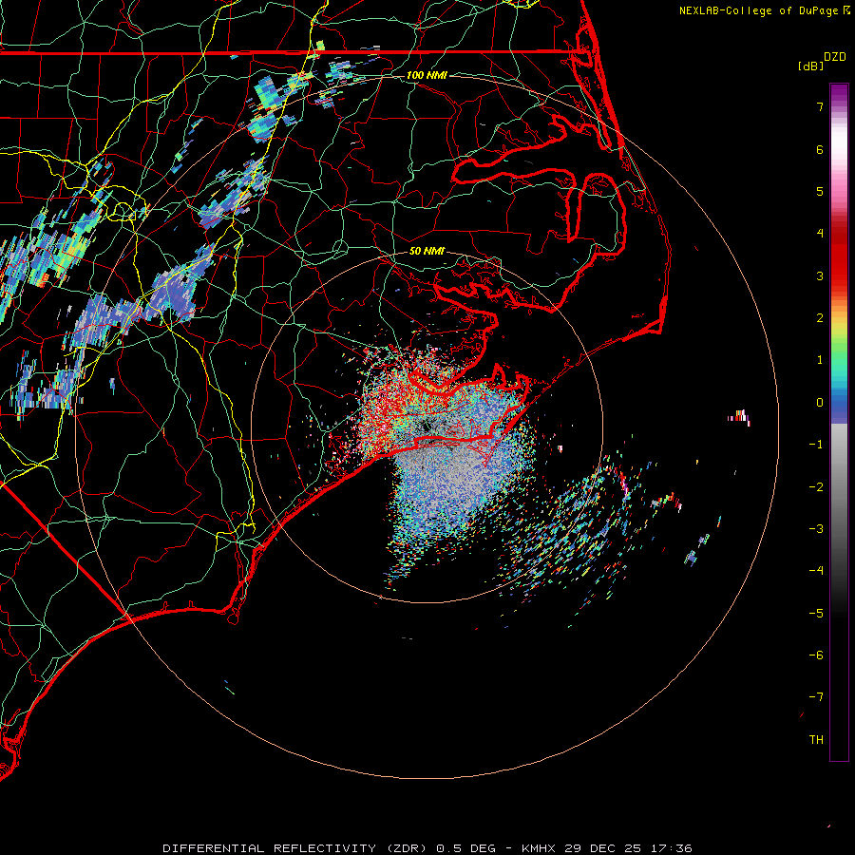Click the NEXLAB-College of DuPage title text
Image resolution: width=855 pixels, height=855 pixels.
758,10
